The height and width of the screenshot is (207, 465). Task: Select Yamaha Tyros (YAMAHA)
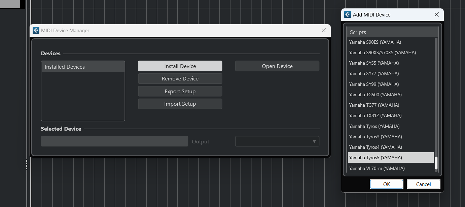click(x=391, y=126)
